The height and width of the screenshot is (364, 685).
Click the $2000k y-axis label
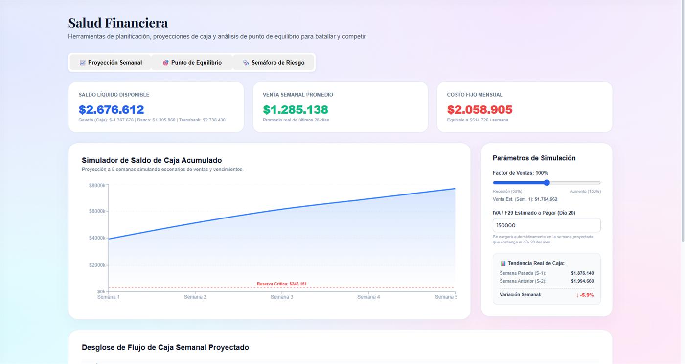97,265
